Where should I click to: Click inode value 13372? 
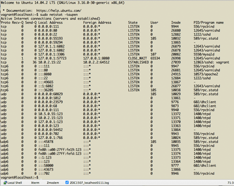(x=176, y=114)
